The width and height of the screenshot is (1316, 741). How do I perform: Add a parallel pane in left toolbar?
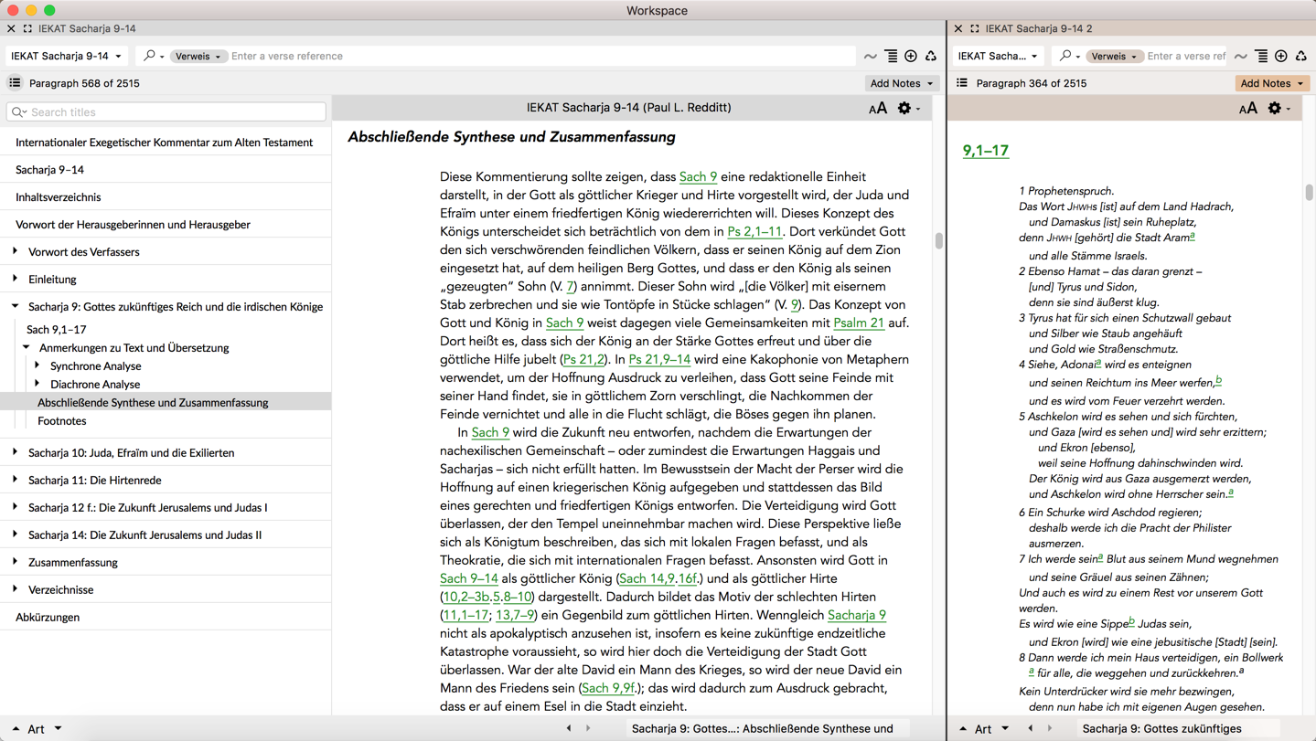click(x=911, y=57)
